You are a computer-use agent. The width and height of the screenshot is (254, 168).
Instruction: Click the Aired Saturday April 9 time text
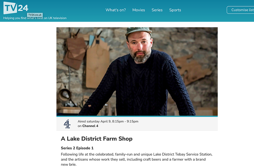coord(108,121)
